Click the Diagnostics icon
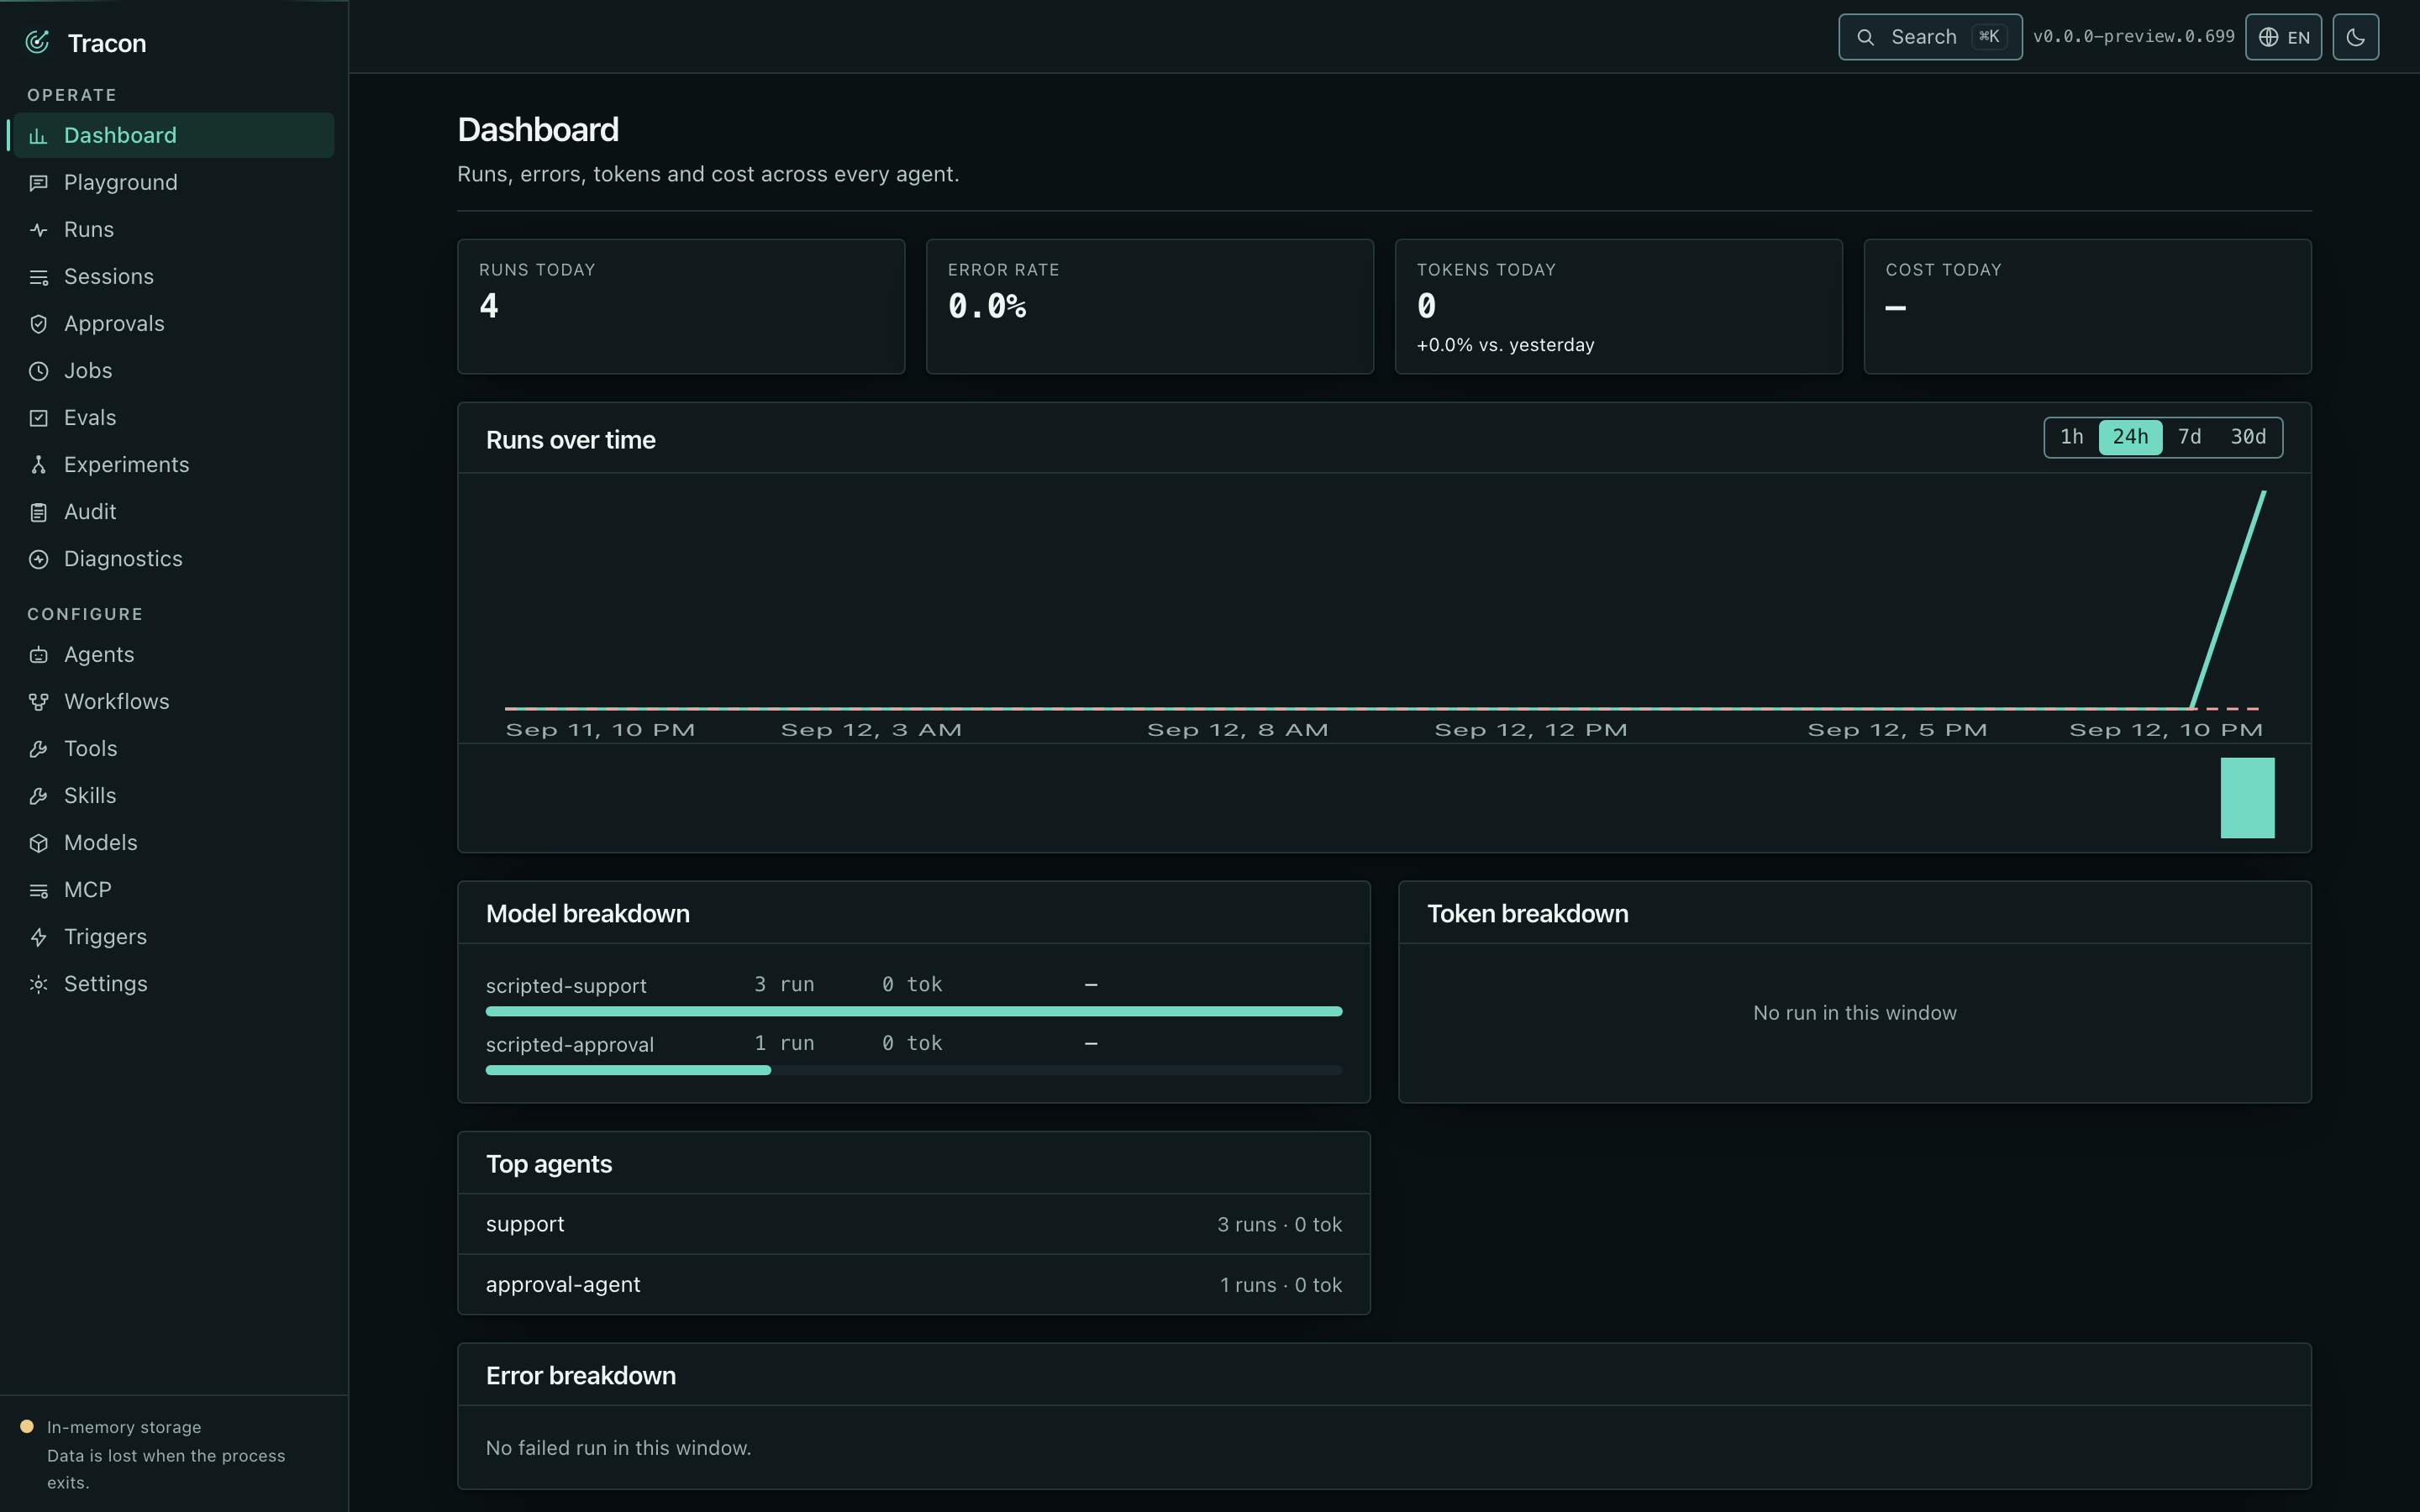Screen dimensions: 2420x1512 click(x=38, y=559)
